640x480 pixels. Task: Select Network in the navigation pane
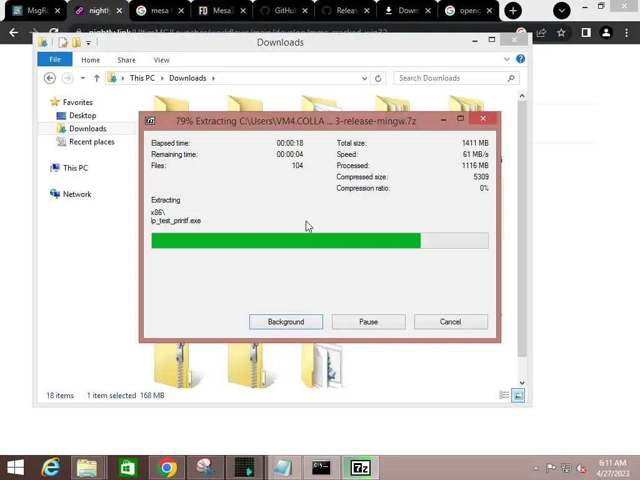tap(77, 194)
